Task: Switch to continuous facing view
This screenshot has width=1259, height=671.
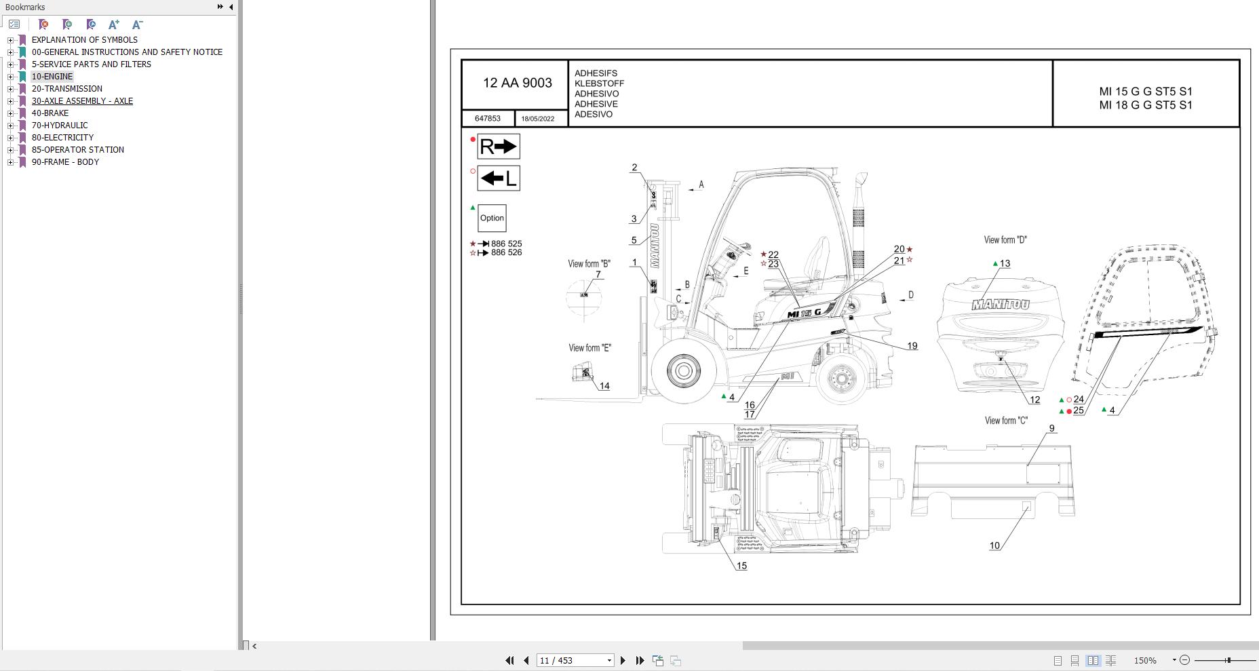Action: [1110, 660]
